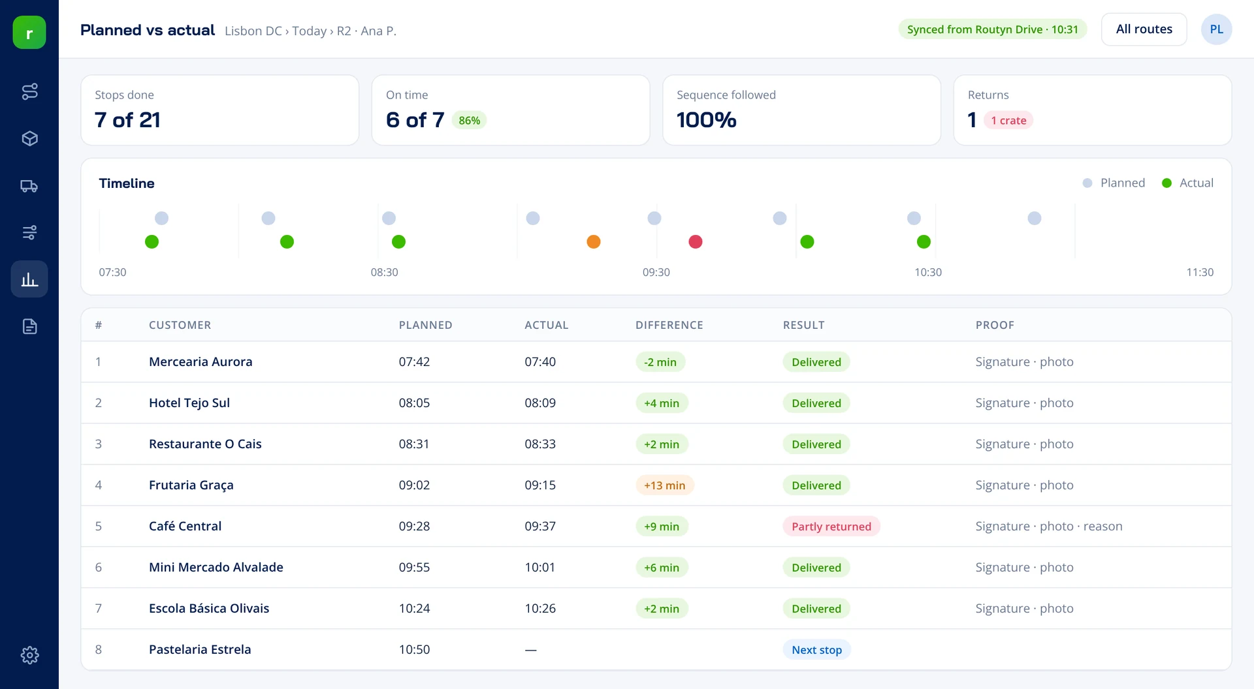
Task: Click the red actual marker on the timeline
Action: (695, 242)
